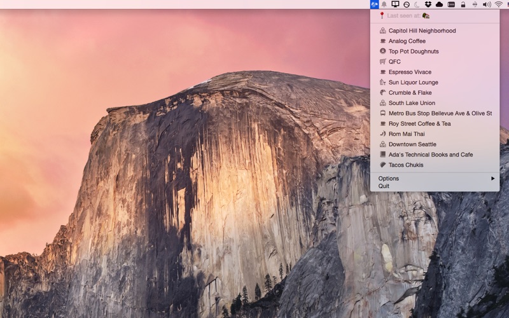The width and height of the screenshot is (509, 318).
Task: Select Capitol Hill Neighborhood venue
Action: coord(422,31)
